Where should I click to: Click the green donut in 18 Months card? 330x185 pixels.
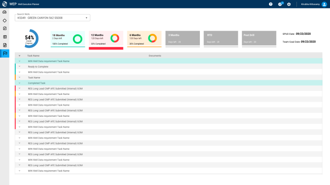(77, 39)
